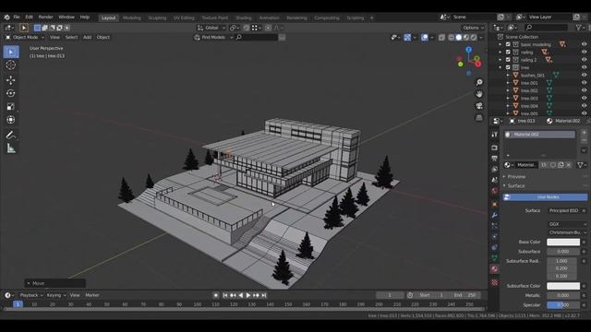Image resolution: width=591 pixels, height=332 pixels.
Task: Switch to the Sculpting workspace tab
Action: [157, 18]
